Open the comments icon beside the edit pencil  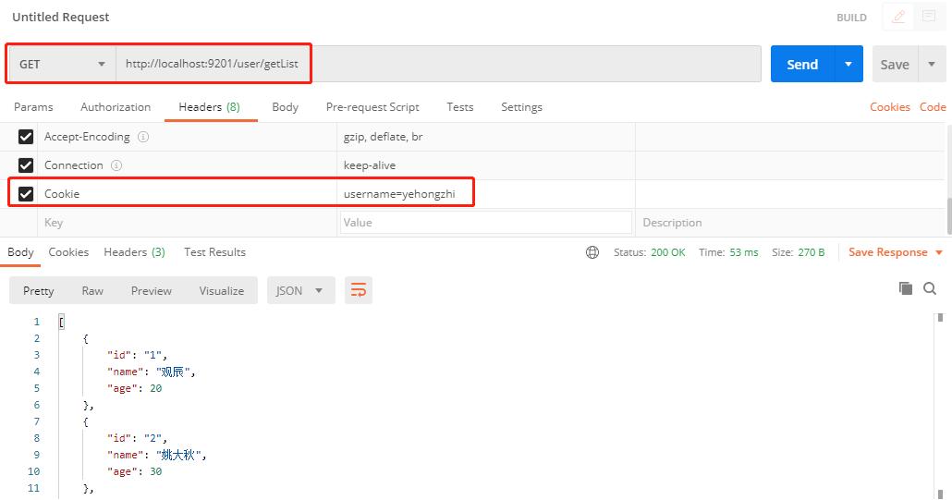[x=928, y=17]
